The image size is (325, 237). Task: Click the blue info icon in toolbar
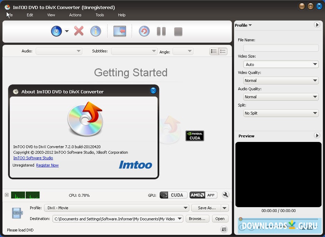click(x=95, y=31)
